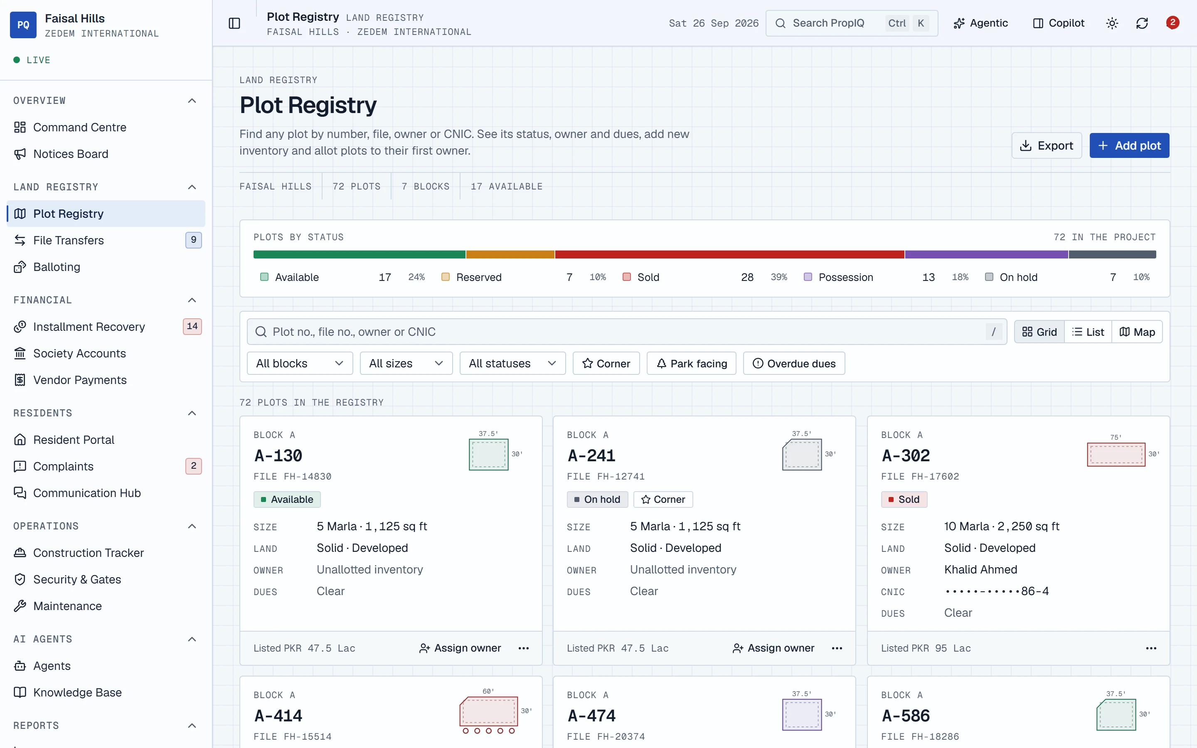The image size is (1197, 748).
Task: Open Complaints menu item
Action: [x=106, y=466]
